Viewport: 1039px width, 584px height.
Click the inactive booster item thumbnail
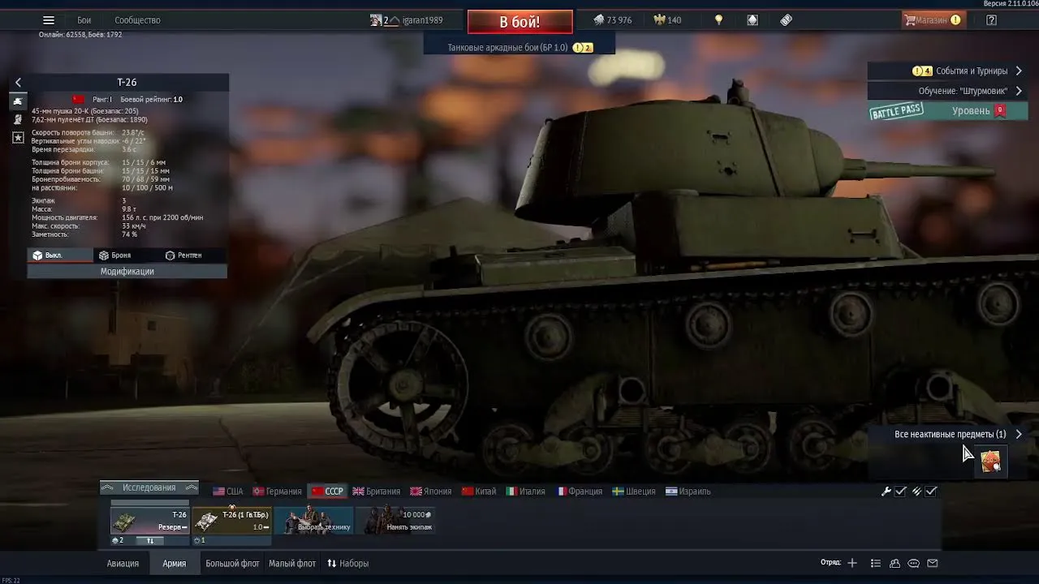991,462
